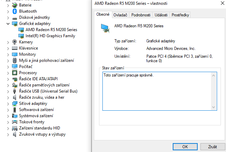Confirm with the OK button
The width and height of the screenshot is (226, 152).
(x=185, y=147)
